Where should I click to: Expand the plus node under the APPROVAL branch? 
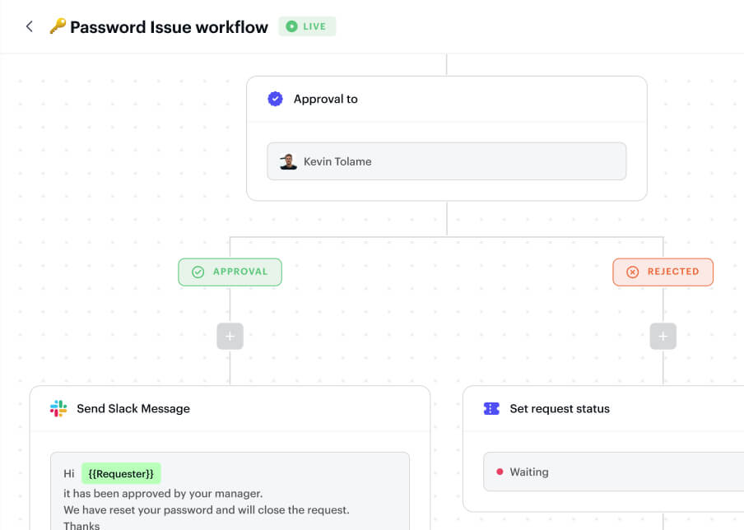[230, 336]
